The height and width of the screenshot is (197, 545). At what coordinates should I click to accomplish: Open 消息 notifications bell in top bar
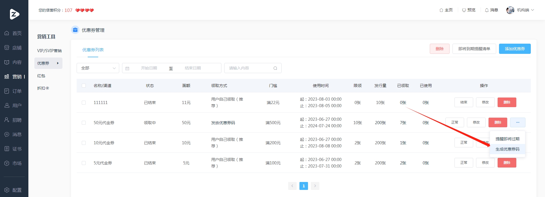tap(491, 10)
